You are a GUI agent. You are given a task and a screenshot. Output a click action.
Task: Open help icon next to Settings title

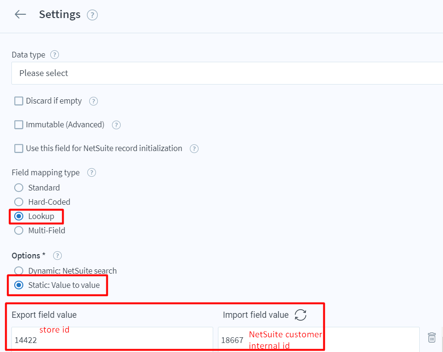click(x=92, y=15)
